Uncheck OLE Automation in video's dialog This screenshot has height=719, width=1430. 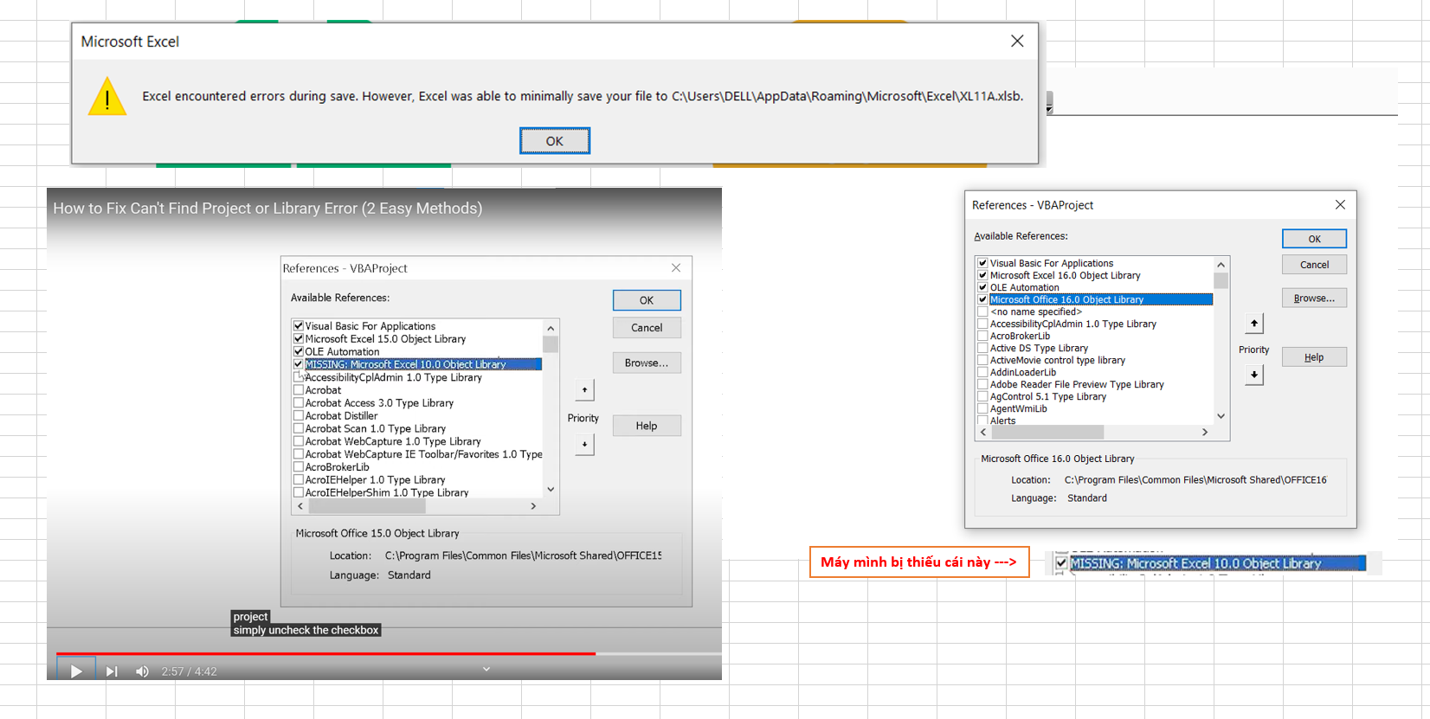click(299, 351)
